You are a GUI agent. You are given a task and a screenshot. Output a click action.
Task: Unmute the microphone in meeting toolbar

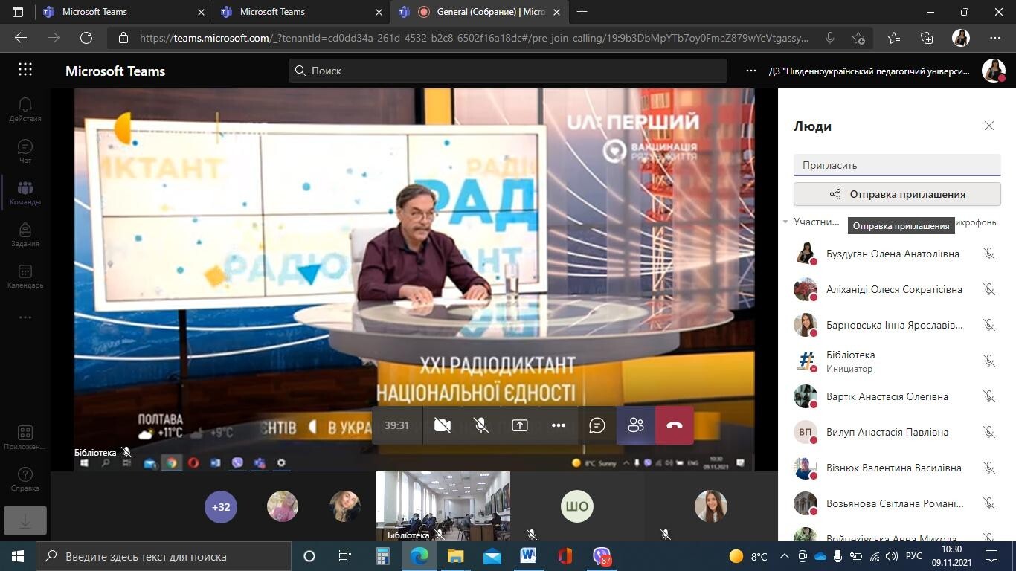(x=481, y=425)
